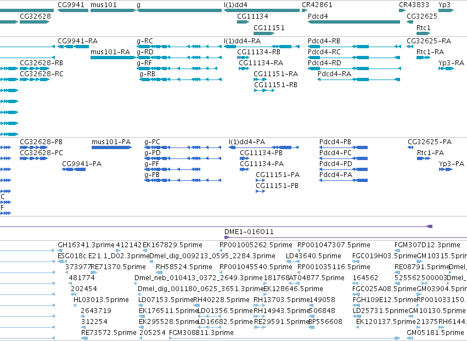This screenshot has height=341, width=467.
Task: Click the CG32625-PA protein label
Action: pyautogui.click(x=430, y=141)
